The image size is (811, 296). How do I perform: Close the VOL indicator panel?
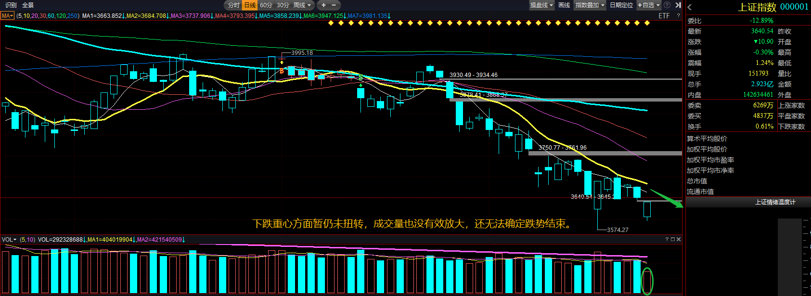(679, 239)
